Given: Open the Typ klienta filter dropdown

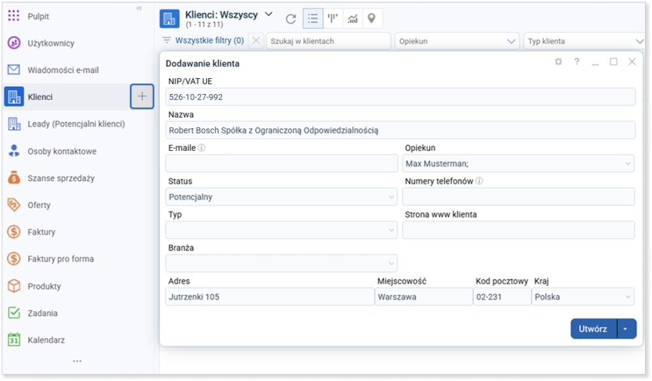Looking at the screenshot, I should (585, 41).
